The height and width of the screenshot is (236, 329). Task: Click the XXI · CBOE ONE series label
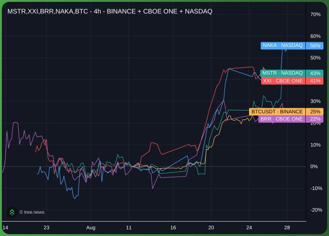click(283, 81)
